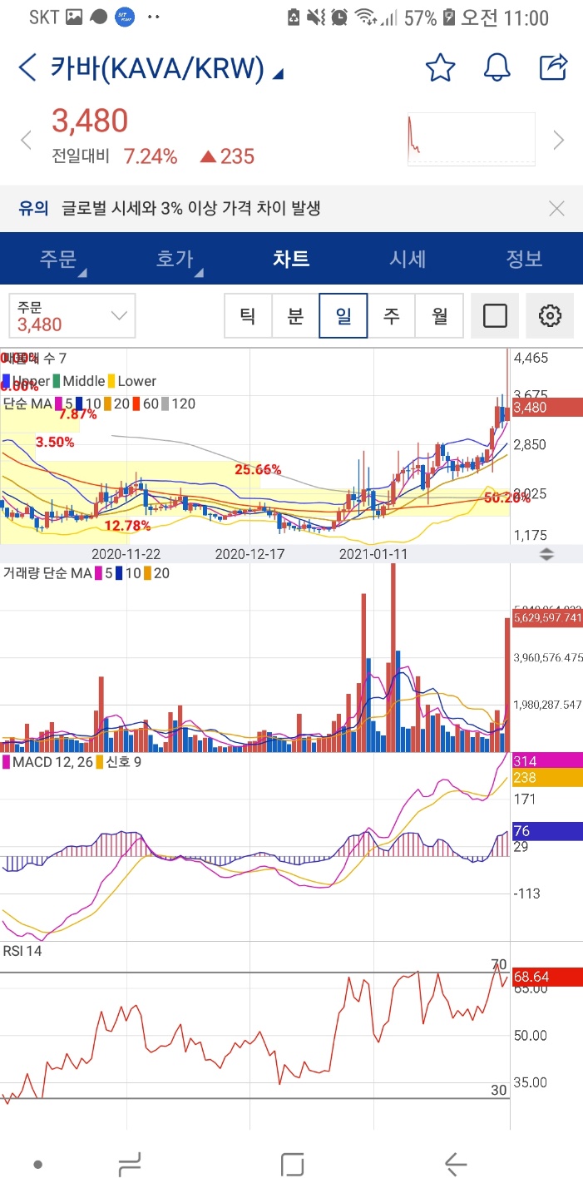The height and width of the screenshot is (1198, 583).
Task: Tap the 25.66% annotation on chart
Action: tap(258, 470)
